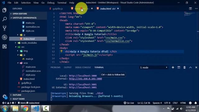Change line ending via CRLF status item
The height and width of the screenshot is (112, 199).
coord(175,103)
